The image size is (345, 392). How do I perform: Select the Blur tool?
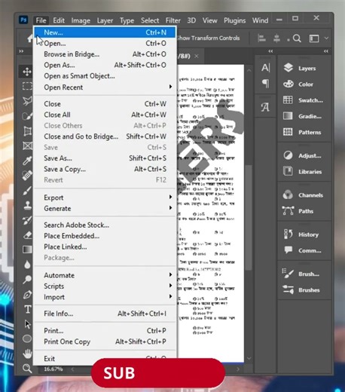coord(27,265)
